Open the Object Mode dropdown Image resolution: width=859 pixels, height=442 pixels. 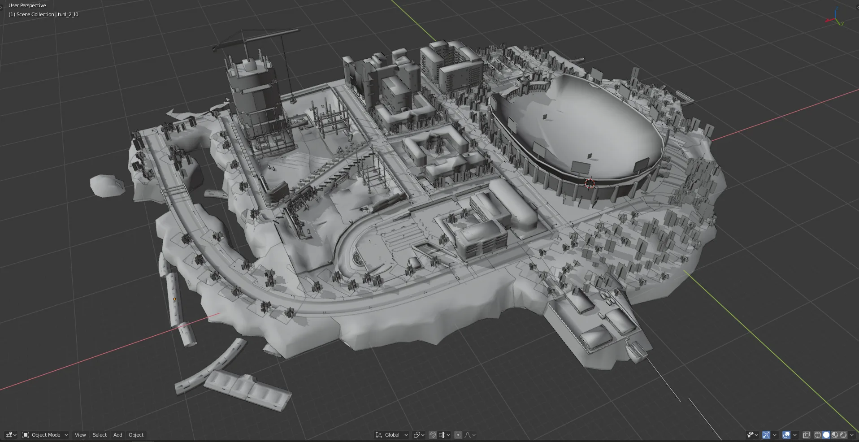(45, 435)
